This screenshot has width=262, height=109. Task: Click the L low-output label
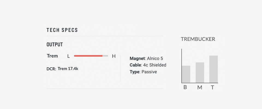69,56
